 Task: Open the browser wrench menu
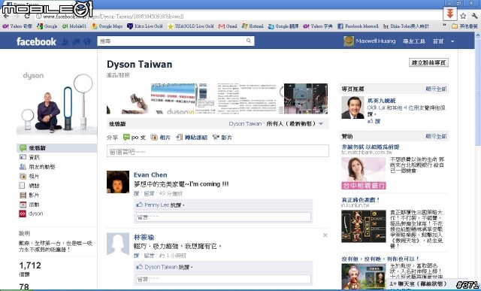(474, 16)
